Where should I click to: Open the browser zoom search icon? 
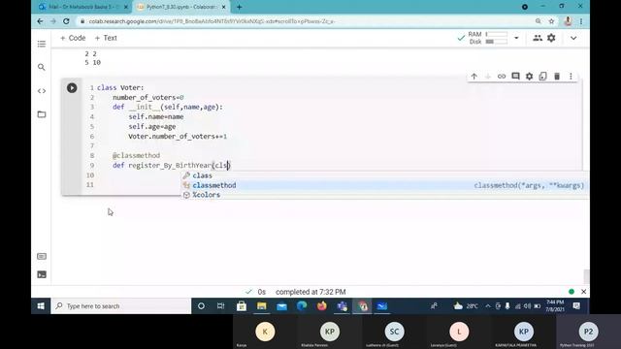click(x=539, y=21)
